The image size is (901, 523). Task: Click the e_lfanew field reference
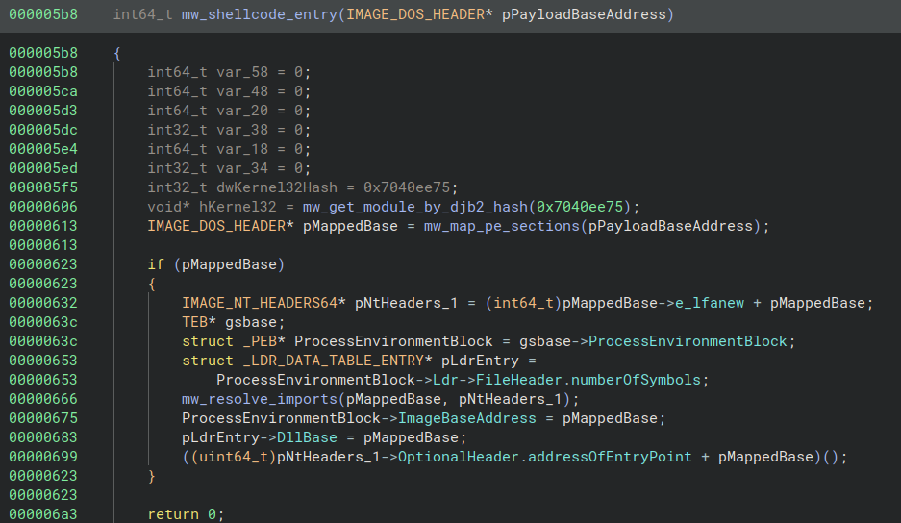[x=709, y=303]
